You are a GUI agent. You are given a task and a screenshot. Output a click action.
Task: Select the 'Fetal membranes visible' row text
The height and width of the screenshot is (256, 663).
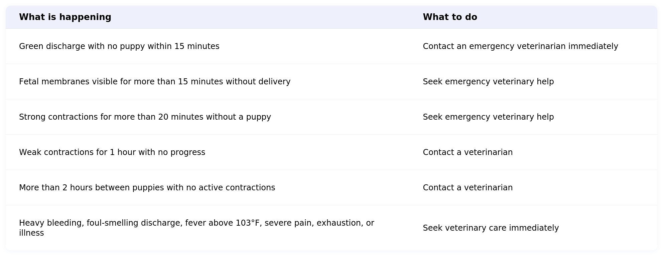tap(155, 82)
